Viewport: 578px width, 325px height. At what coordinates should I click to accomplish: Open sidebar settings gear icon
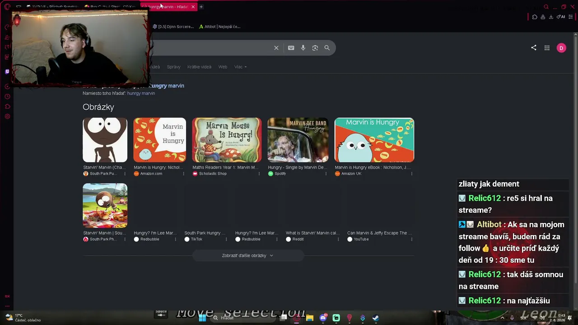pyautogui.click(x=7, y=116)
